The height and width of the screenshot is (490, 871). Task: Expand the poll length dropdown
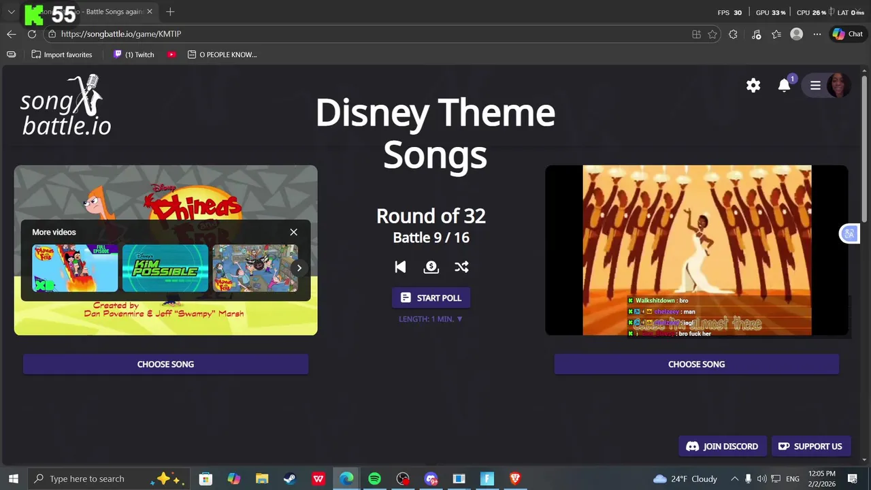[x=431, y=318]
